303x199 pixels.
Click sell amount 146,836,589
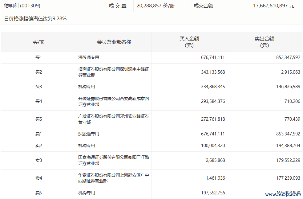click(x=288, y=87)
